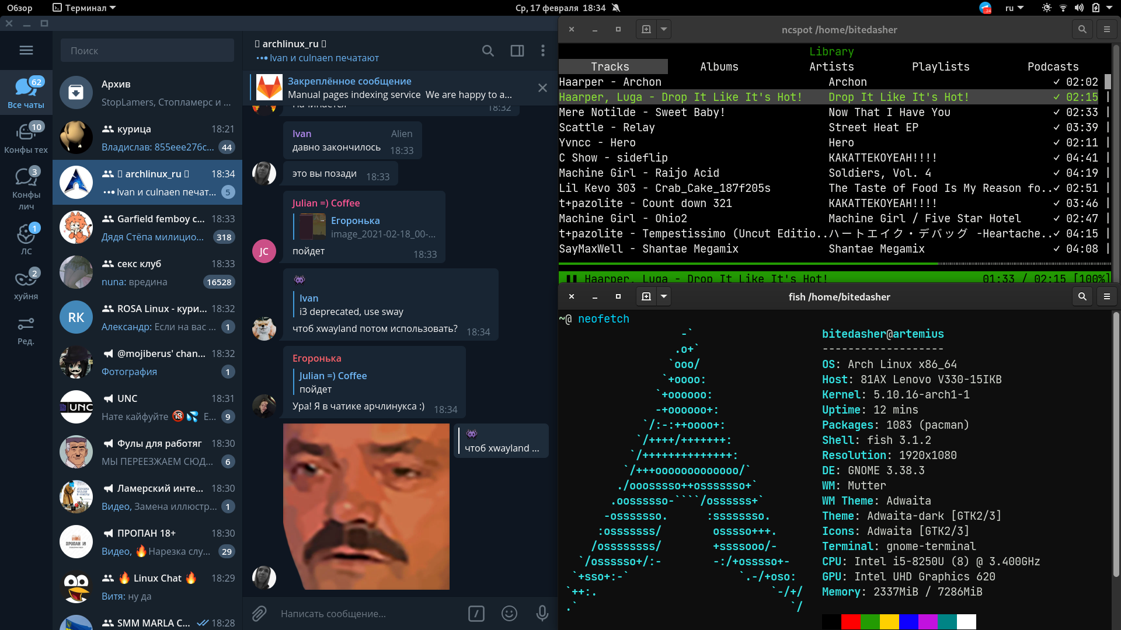Open the ПРОПАН 18+ channel
1121x630 pixels.
[148, 542]
